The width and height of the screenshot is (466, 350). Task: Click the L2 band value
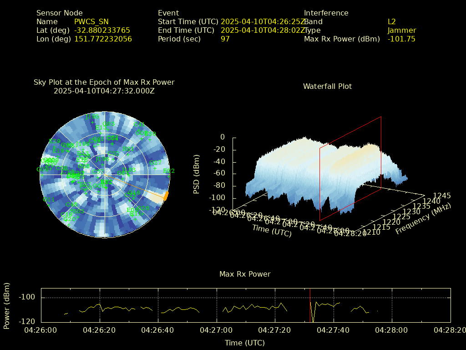pyautogui.click(x=391, y=22)
